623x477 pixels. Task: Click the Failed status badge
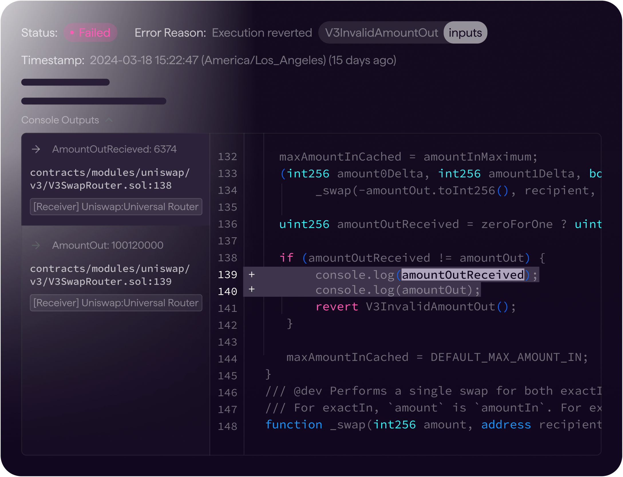[x=90, y=33]
